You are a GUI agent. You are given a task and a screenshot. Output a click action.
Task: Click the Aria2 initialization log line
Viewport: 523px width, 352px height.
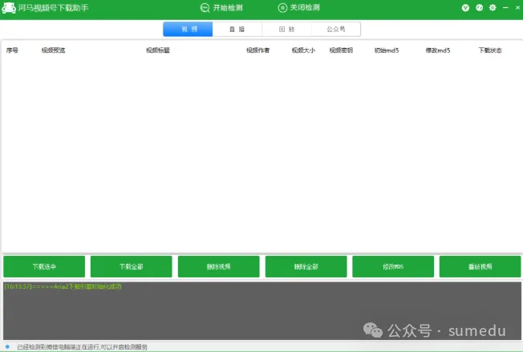point(63,286)
